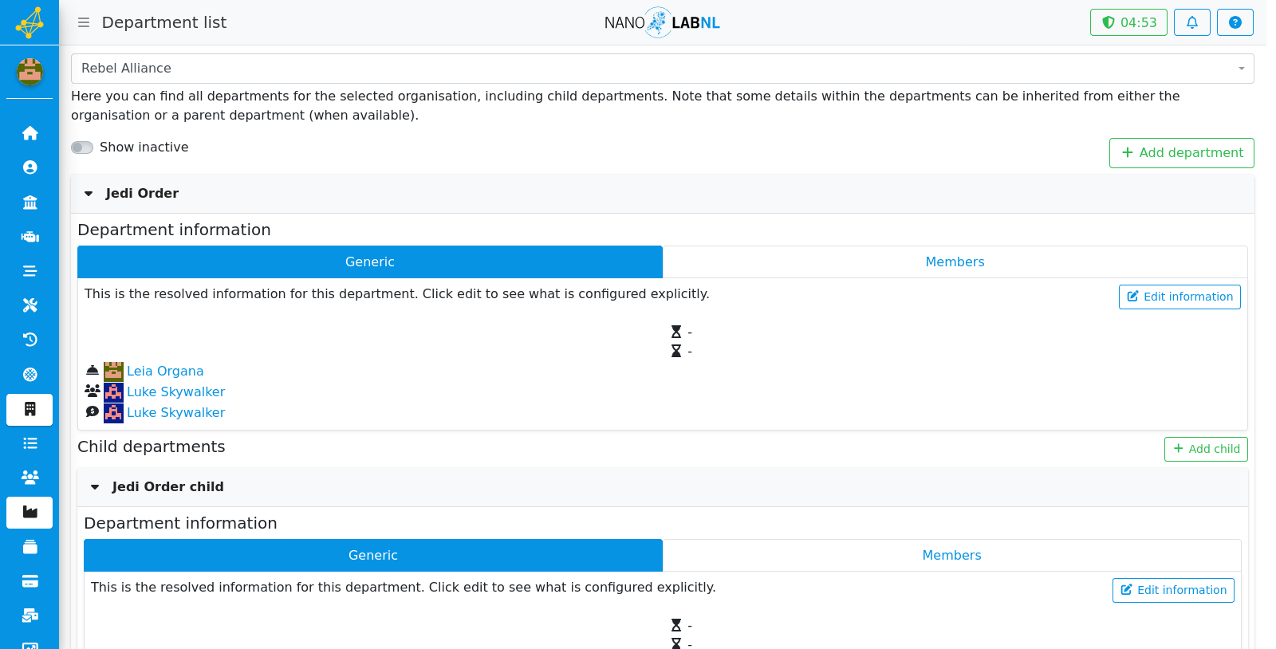Click the Add child button

[1206, 449]
